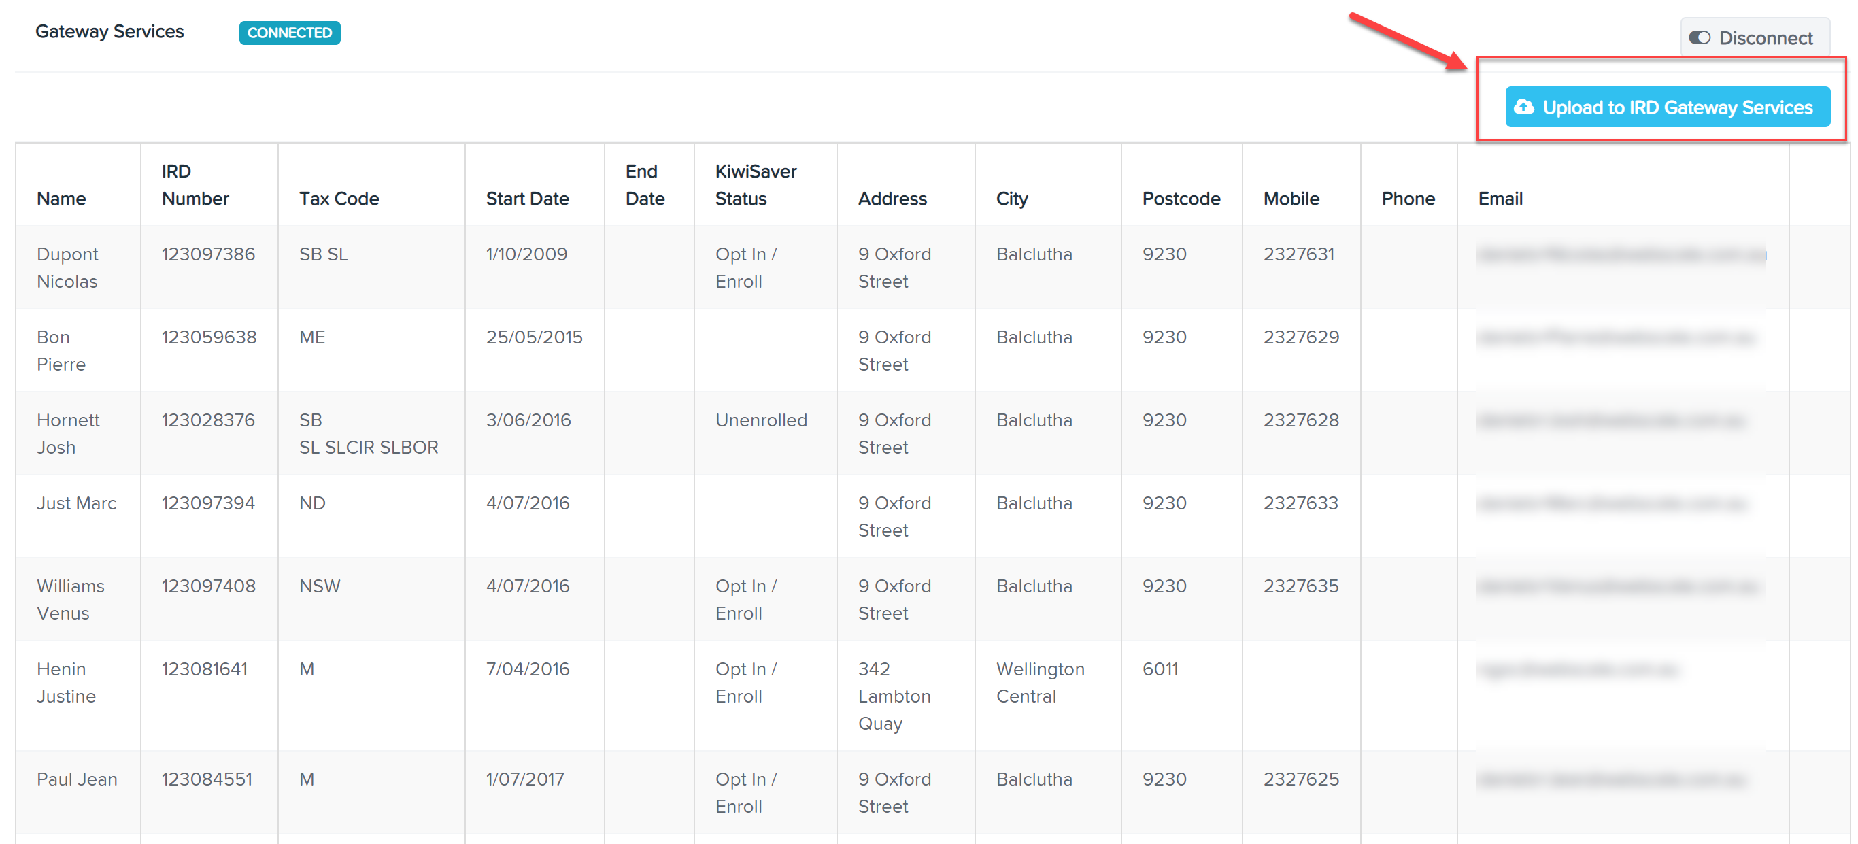The height and width of the screenshot is (844, 1858).
Task: Click Wellington Central city cell
Action: (1040, 682)
